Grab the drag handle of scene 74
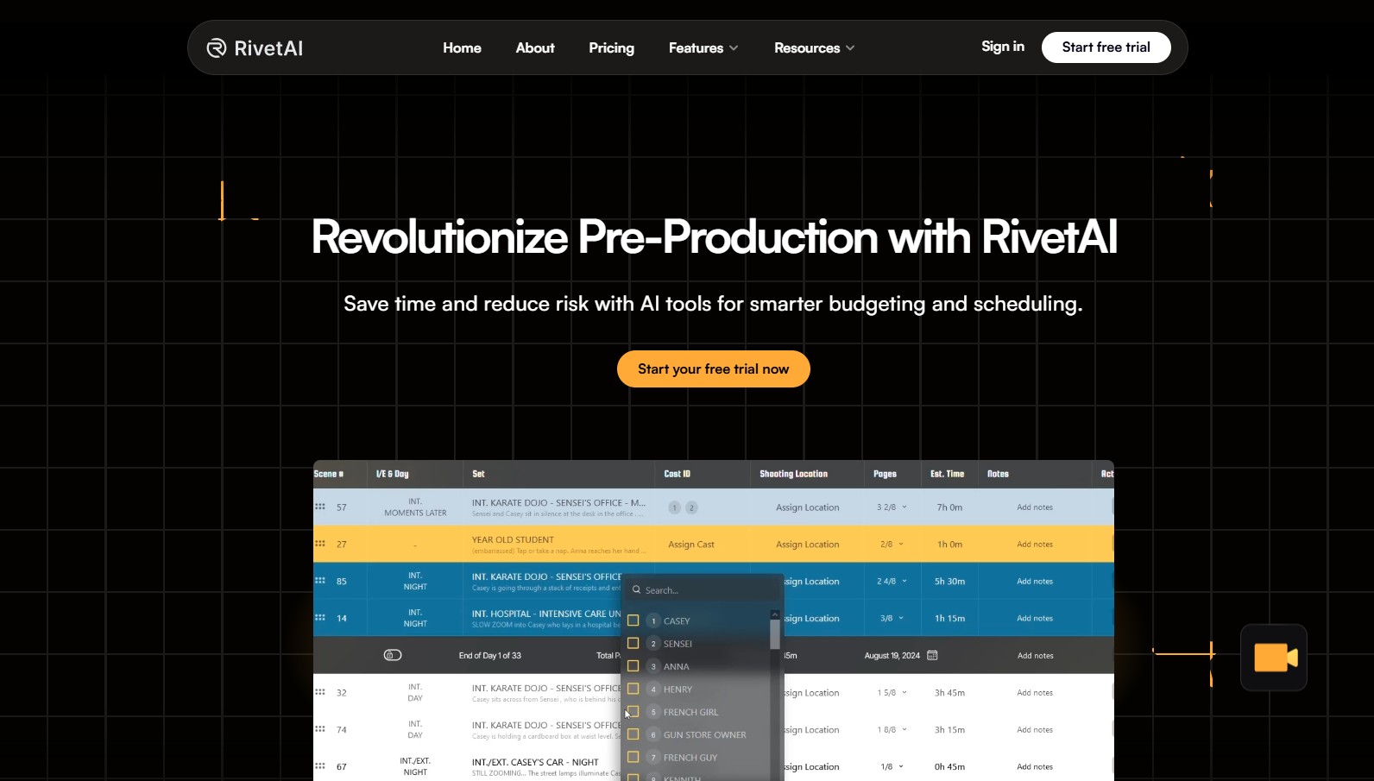The image size is (1374, 781). click(320, 729)
